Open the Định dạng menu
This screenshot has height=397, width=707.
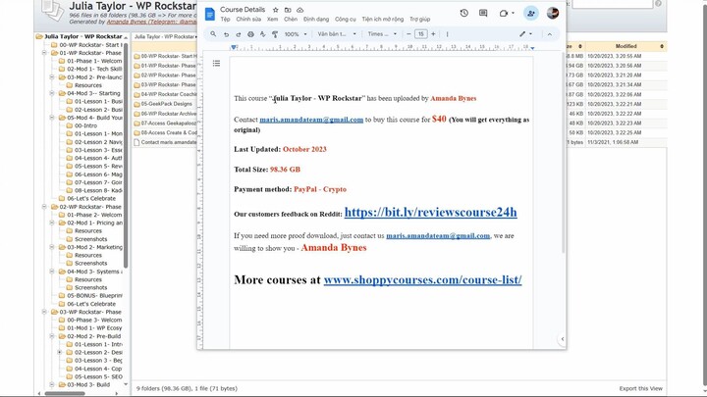tap(316, 19)
